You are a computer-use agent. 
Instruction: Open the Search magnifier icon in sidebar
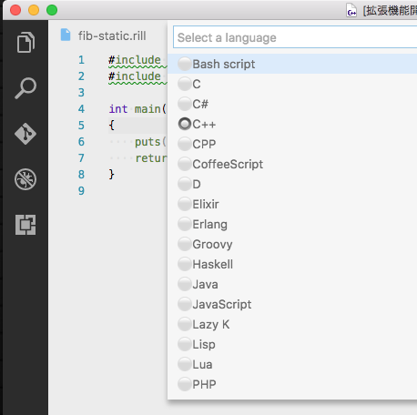pos(25,88)
